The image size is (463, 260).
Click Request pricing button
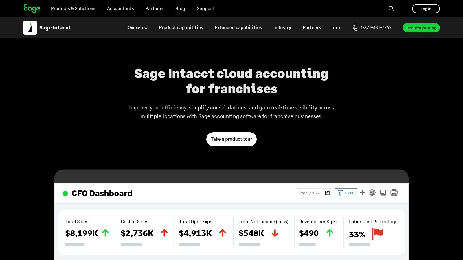[x=421, y=28]
